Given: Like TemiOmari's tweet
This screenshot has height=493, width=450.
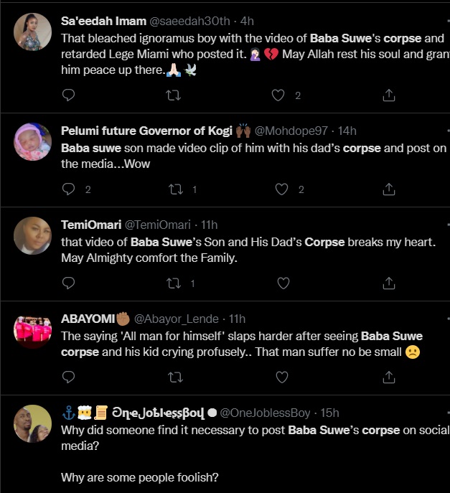Looking at the screenshot, I should coord(283,283).
